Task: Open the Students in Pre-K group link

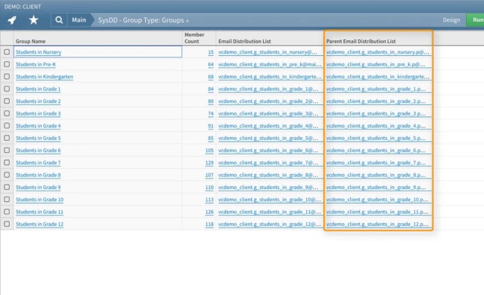Action: coord(36,64)
